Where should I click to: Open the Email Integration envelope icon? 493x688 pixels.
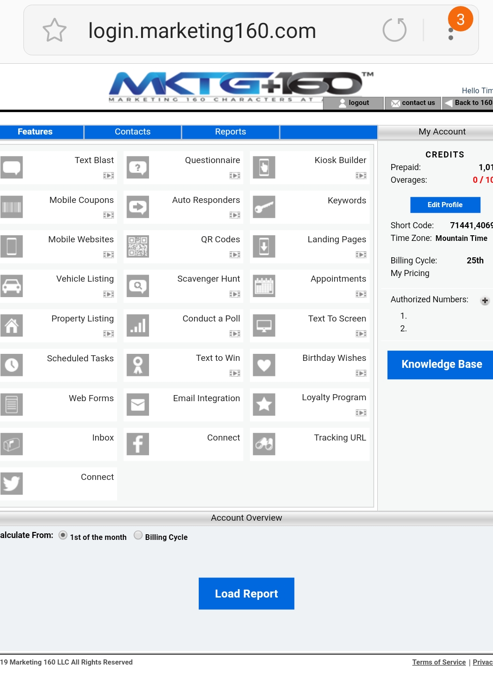[138, 404]
